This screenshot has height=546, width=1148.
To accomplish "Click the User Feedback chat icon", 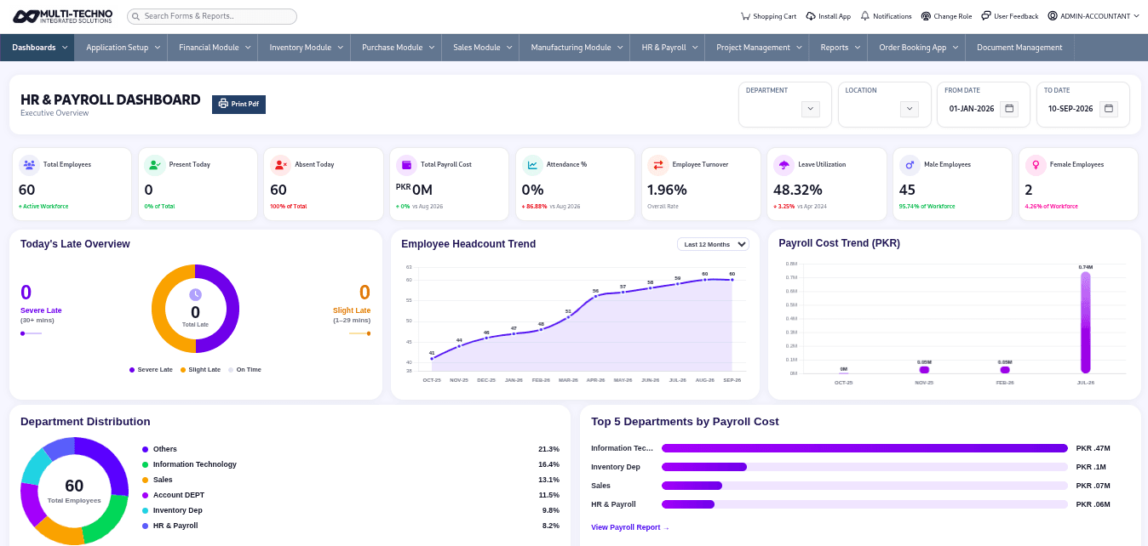I will (986, 16).
